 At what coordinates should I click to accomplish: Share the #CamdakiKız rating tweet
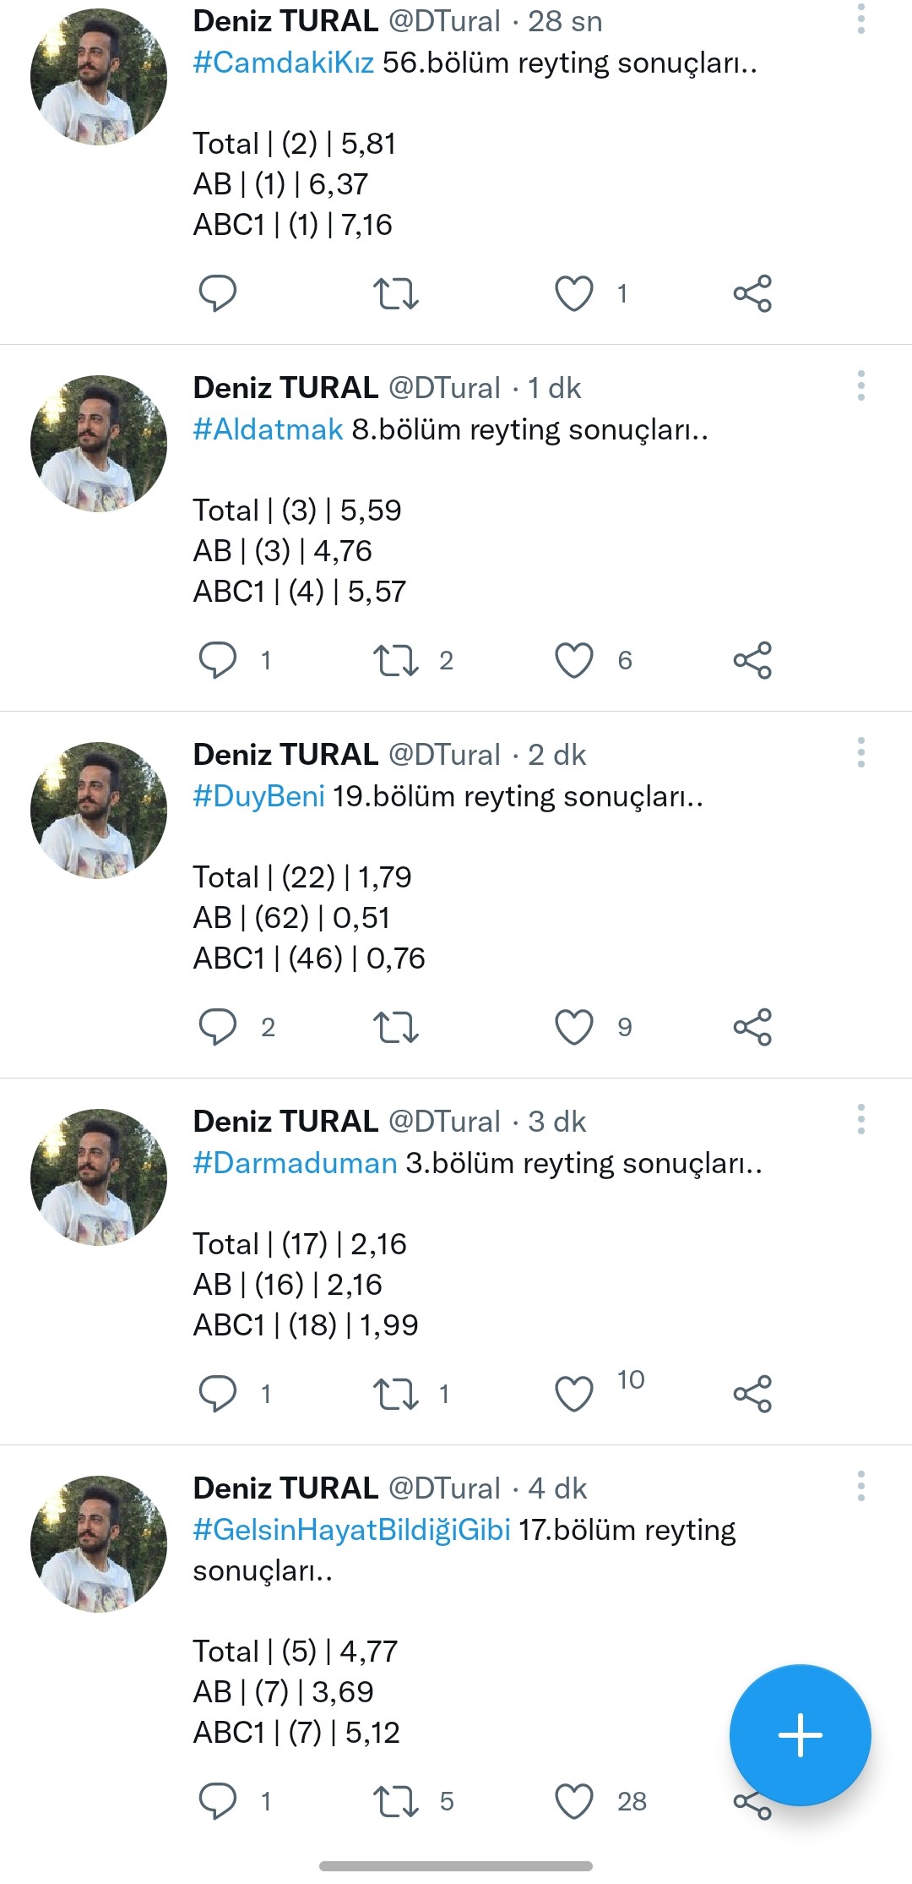752,294
